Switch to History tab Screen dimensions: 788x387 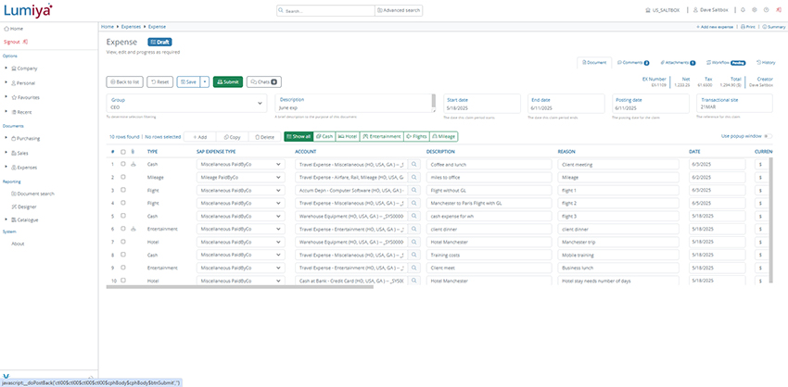(x=766, y=63)
